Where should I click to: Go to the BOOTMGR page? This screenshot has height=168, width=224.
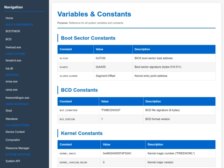[x=13, y=31]
